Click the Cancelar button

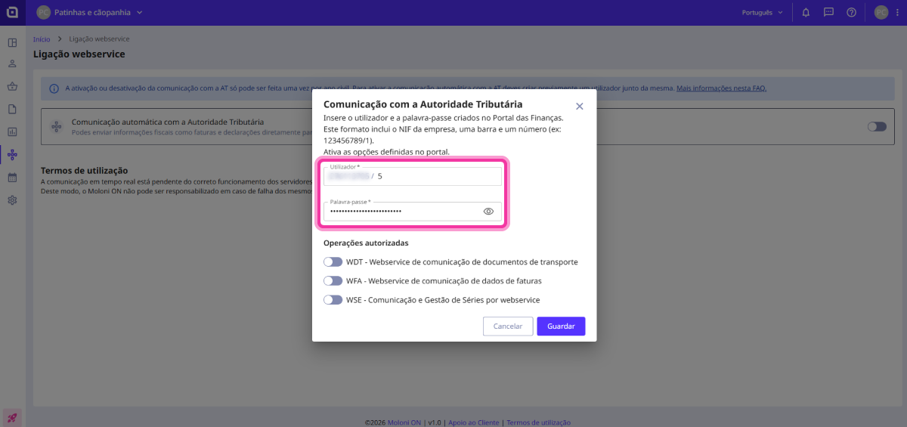pyautogui.click(x=508, y=326)
